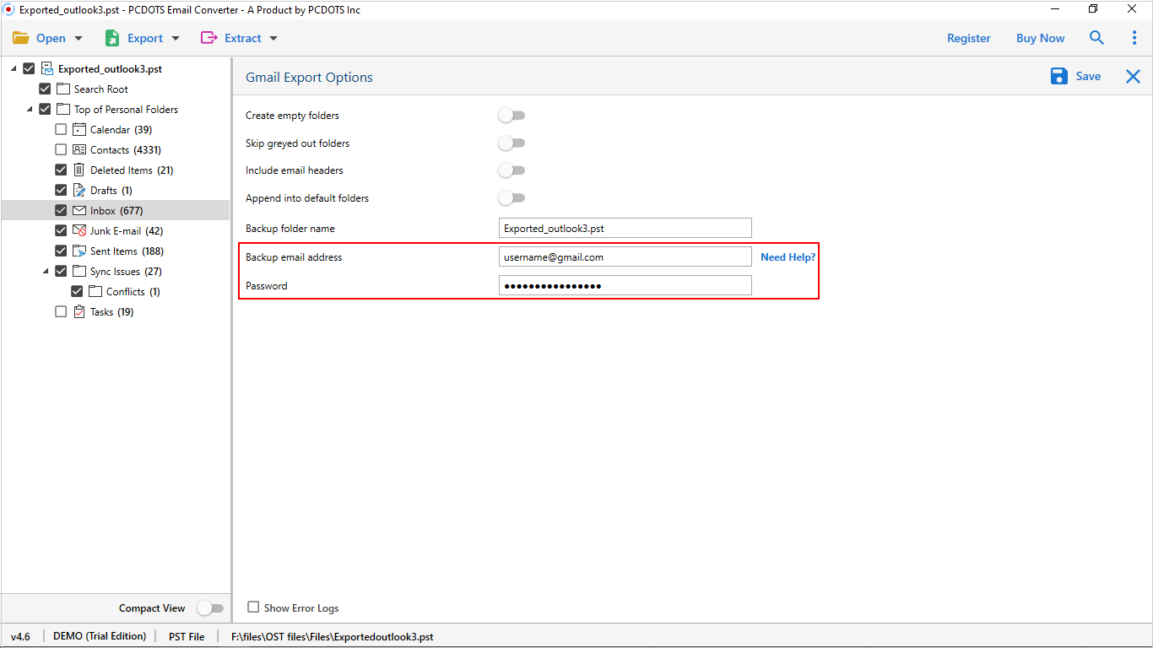This screenshot has width=1153, height=648.
Task: Uncheck the Sent Items checkbox
Action: (61, 251)
